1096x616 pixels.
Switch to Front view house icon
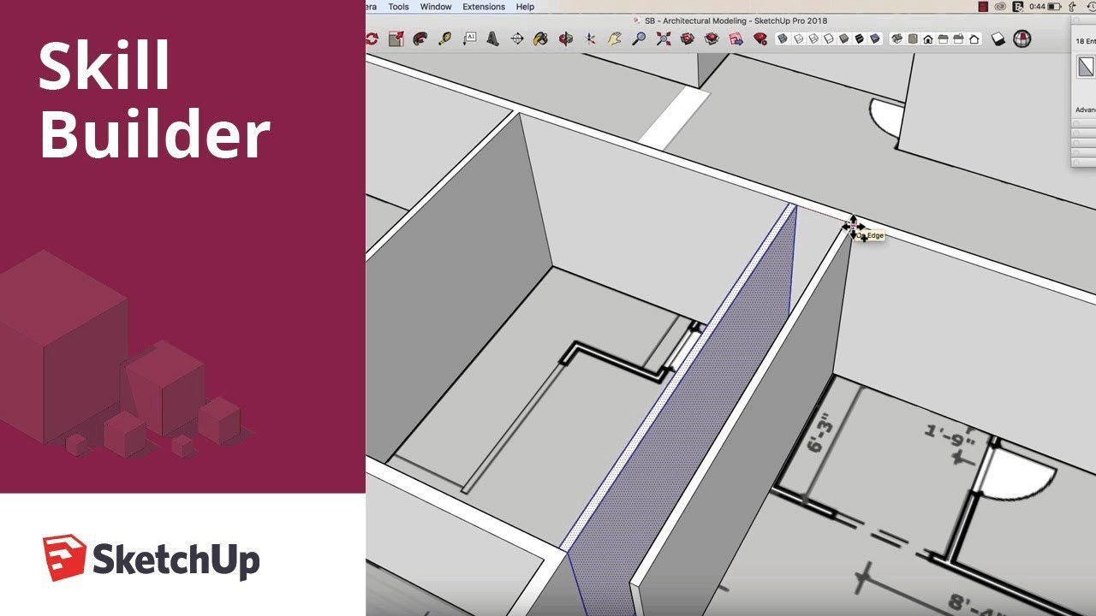[x=927, y=38]
